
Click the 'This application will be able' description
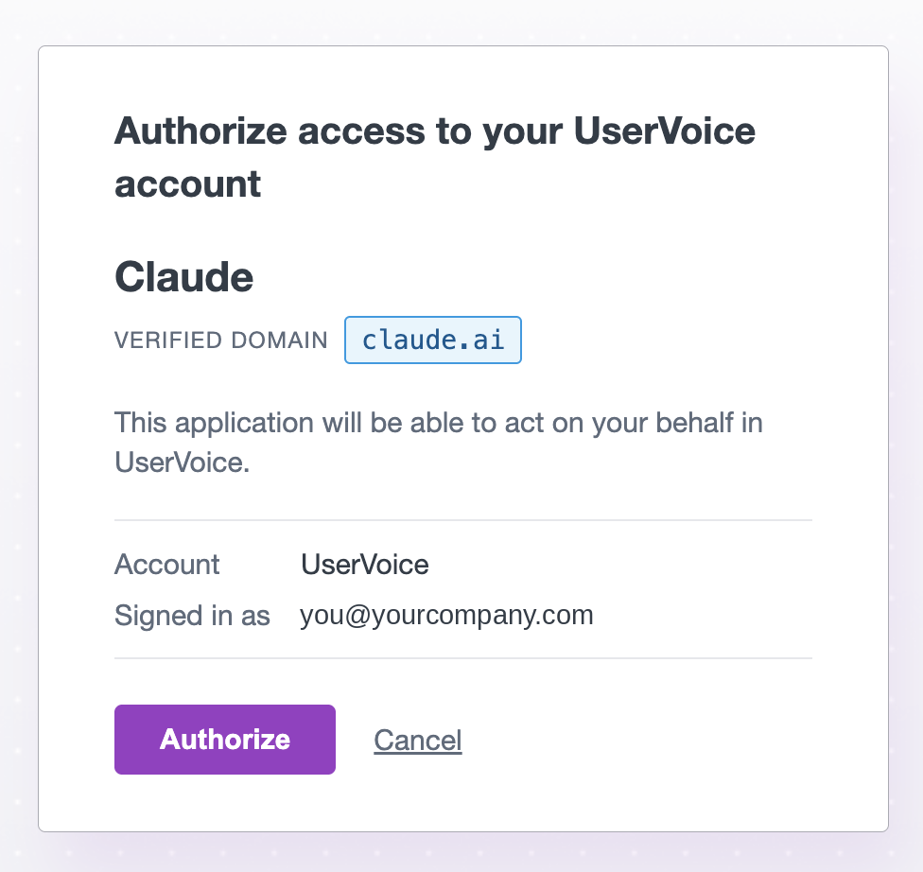[x=439, y=443]
